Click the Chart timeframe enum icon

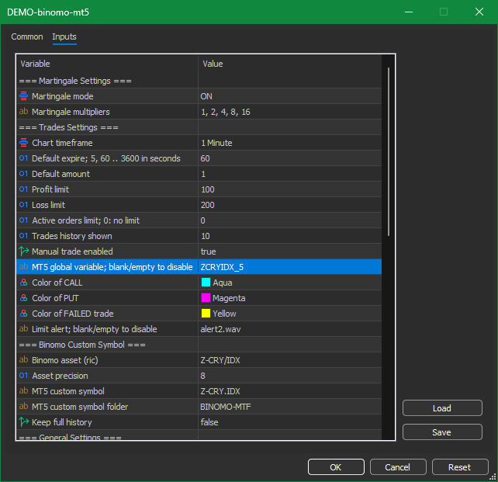(x=23, y=143)
